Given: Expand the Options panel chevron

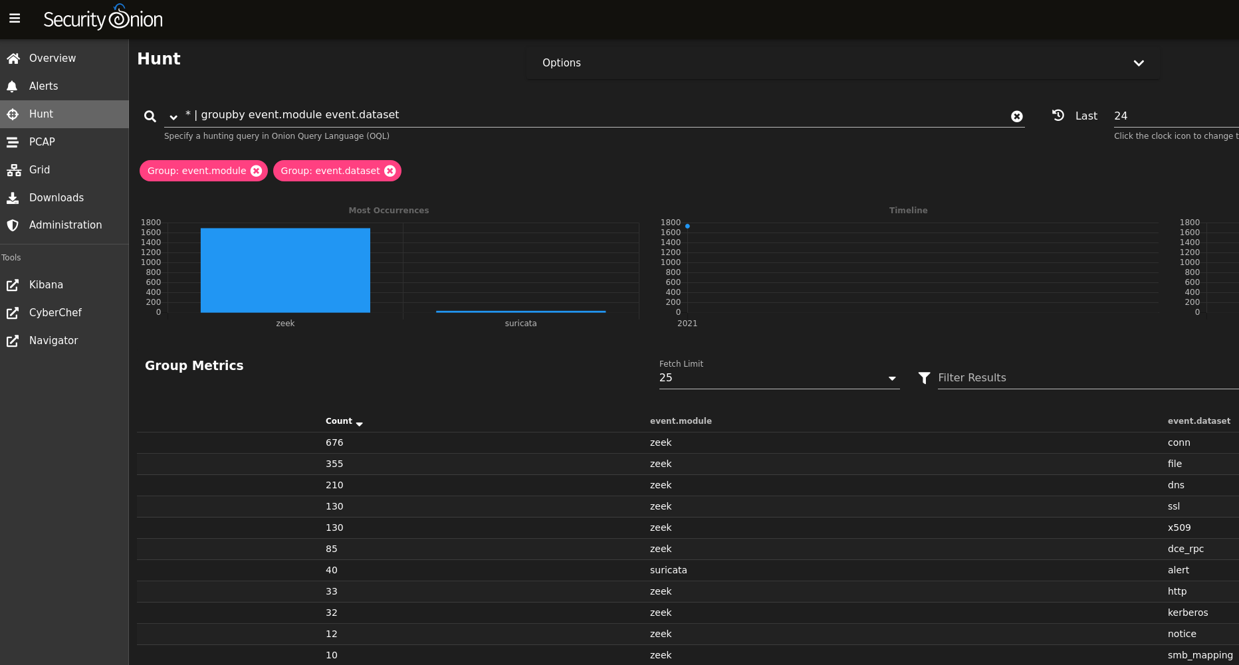Looking at the screenshot, I should click(1139, 63).
